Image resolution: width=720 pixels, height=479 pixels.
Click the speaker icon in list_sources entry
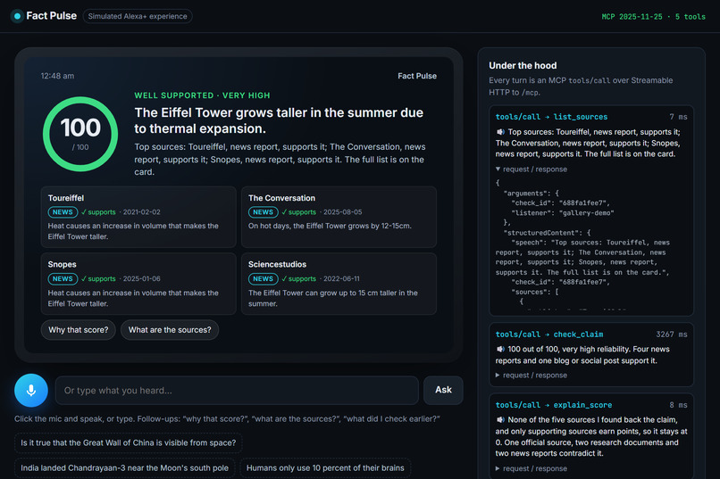[500, 132]
